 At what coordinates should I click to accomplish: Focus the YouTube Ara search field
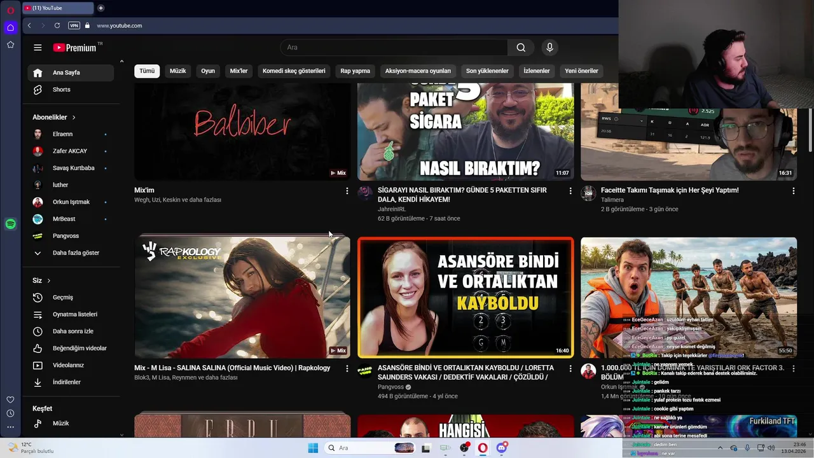tap(394, 48)
